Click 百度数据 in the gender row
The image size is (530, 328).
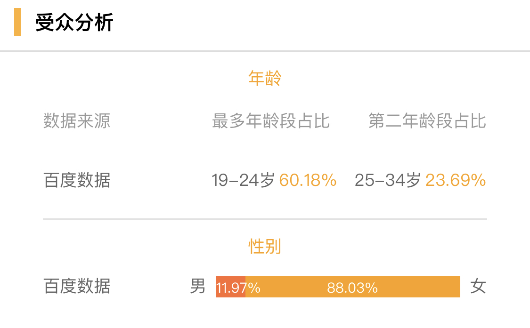77,286
